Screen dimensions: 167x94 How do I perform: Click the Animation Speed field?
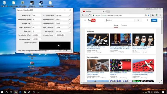60,35
